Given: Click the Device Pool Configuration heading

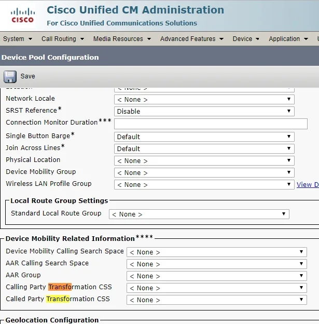Looking at the screenshot, I should [x=50, y=57].
